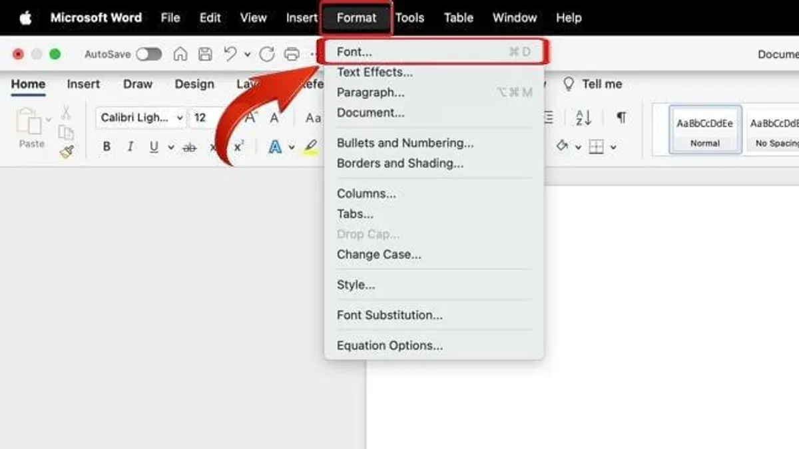Image resolution: width=799 pixels, height=449 pixels.
Task: Choose Equation Options... menu item
Action: [x=433, y=346]
